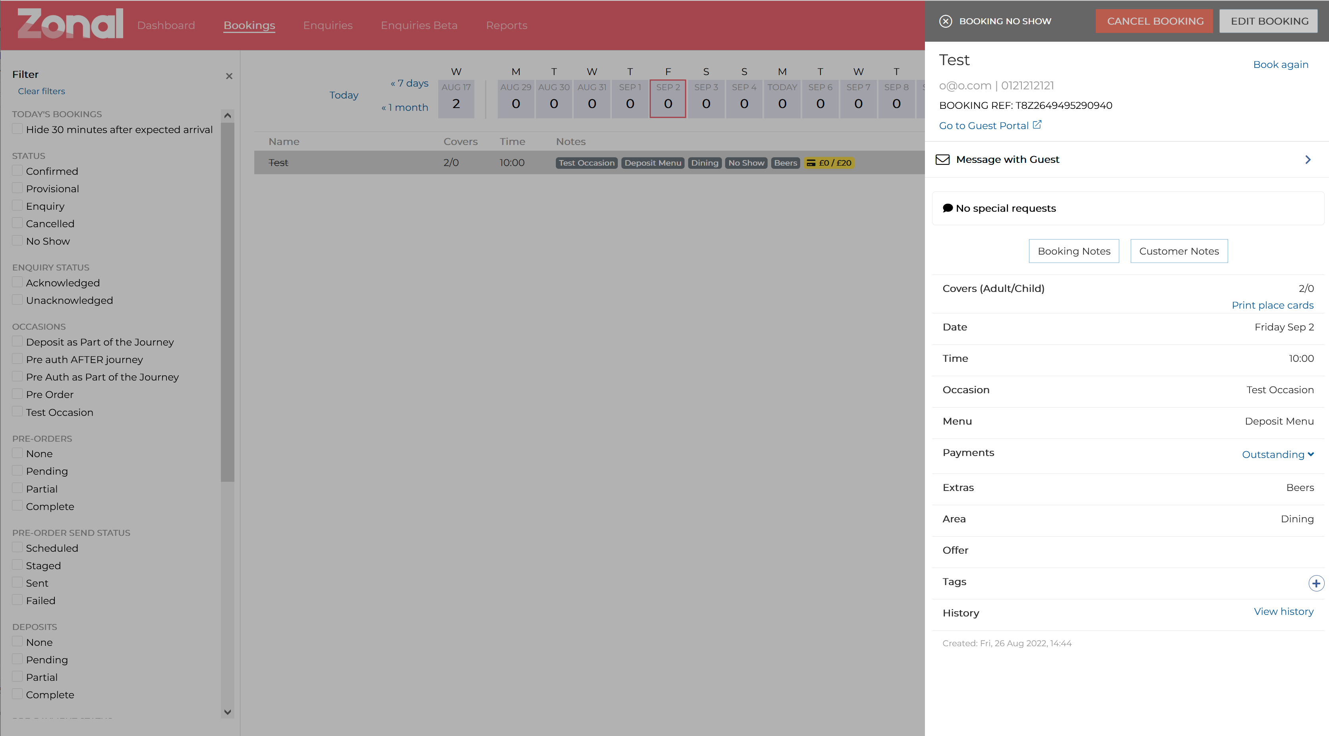Screen dimensions: 1329x736
Task: Jump to Today in the calendar
Action: 344,95
